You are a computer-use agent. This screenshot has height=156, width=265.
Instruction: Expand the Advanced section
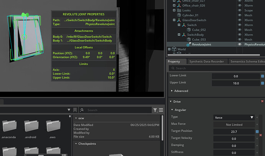click(x=172, y=91)
